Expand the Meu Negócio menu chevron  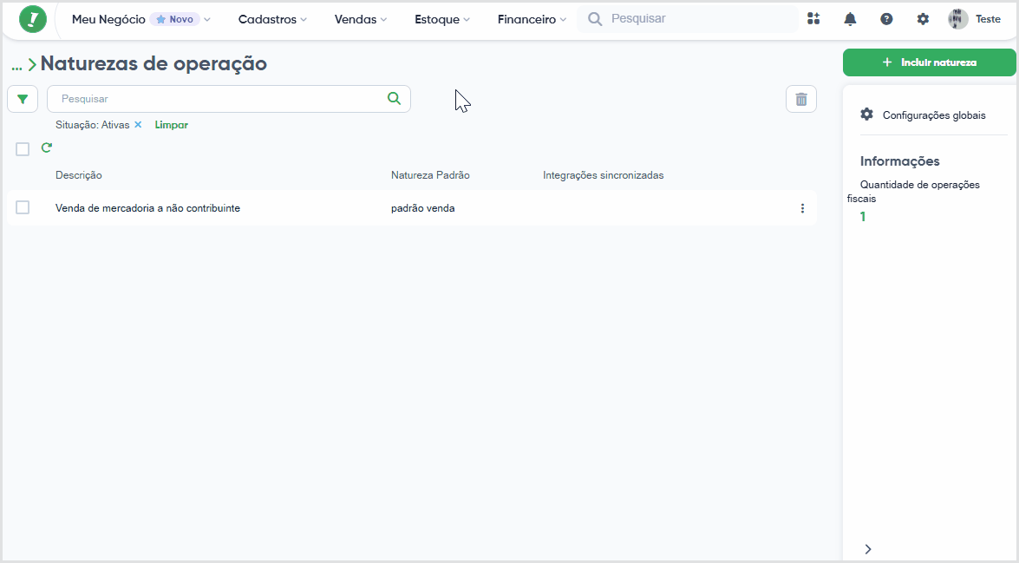(x=207, y=19)
